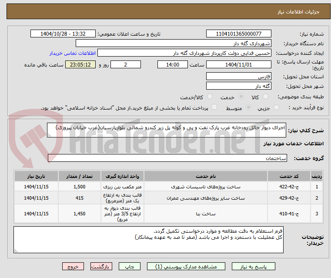
Task: Click the متر مکعب بتن ریزی unit cell
Action: click(x=122, y=187)
